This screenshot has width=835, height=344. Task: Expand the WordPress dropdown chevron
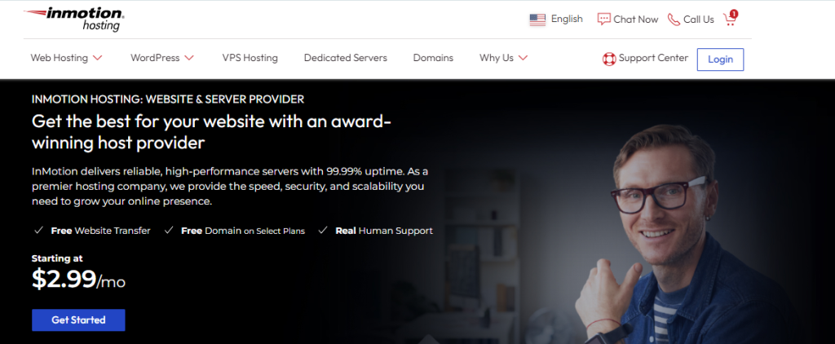click(189, 58)
